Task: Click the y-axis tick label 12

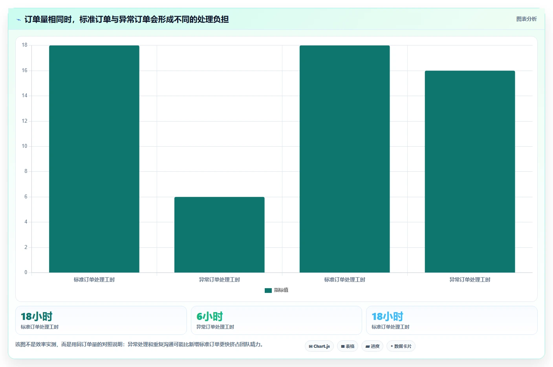Action: click(25, 121)
